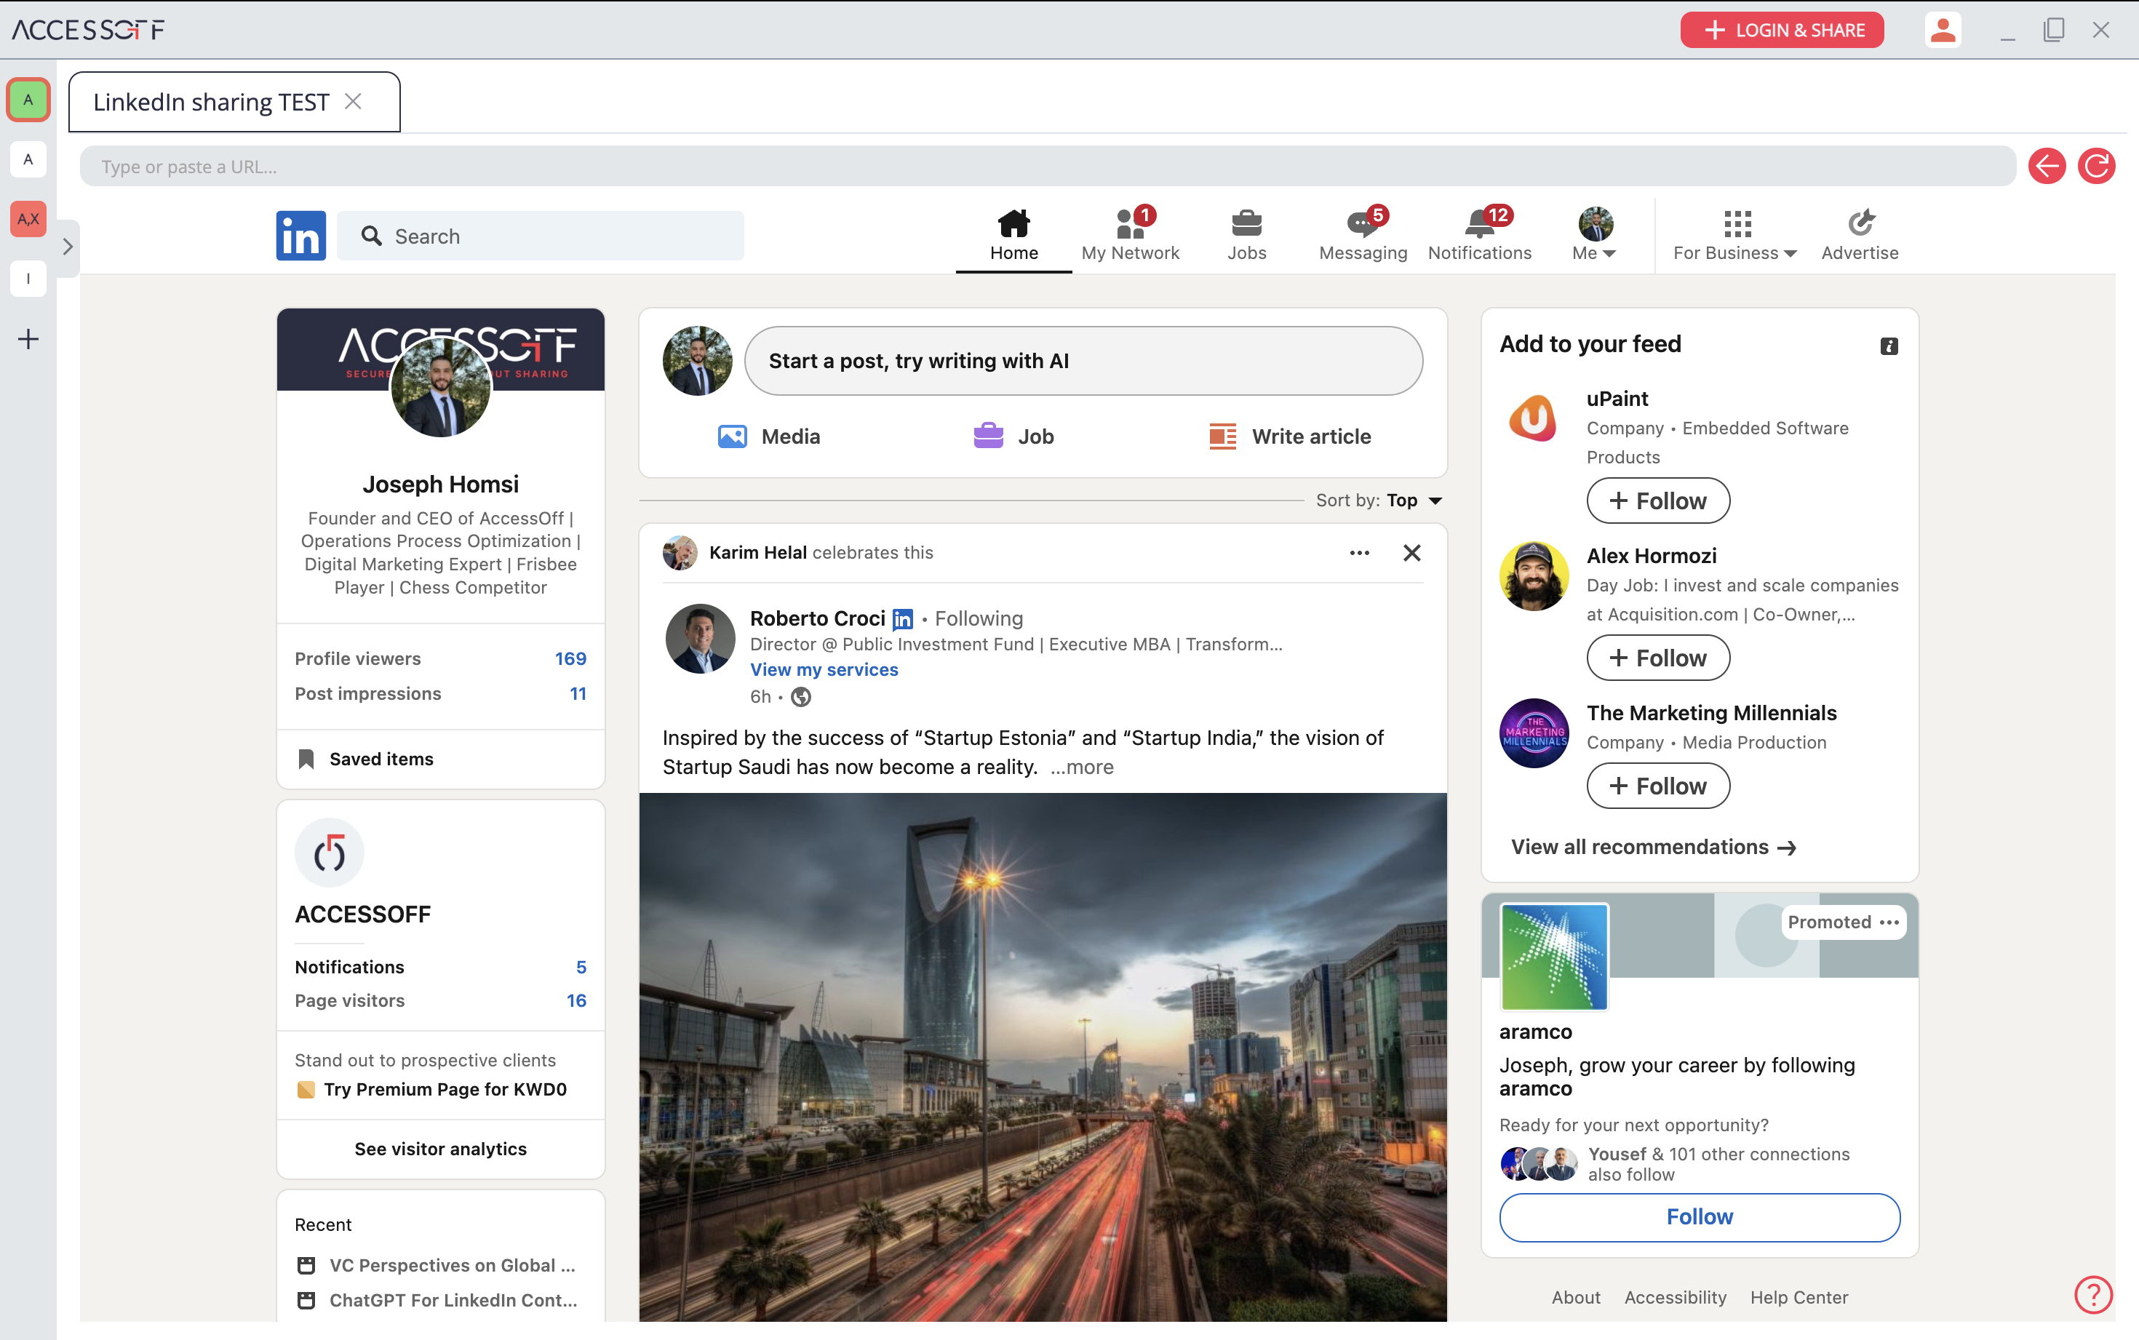Click the help question mark icon
The height and width of the screenshot is (1340, 2139).
(x=2093, y=1295)
